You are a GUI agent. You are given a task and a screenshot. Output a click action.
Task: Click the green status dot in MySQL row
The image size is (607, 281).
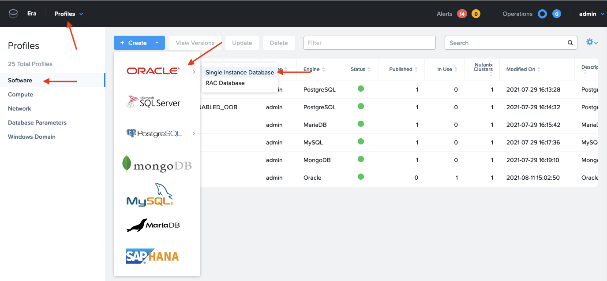point(361,142)
